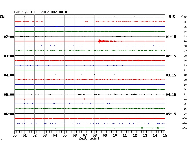Click the 12 minute axis tick label
Screen dimensions: 188x143
pyautogui.click(x=135, y=135)
